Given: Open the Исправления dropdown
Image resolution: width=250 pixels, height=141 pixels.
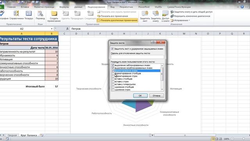Looking at the screenshot, I should [180, 20].
